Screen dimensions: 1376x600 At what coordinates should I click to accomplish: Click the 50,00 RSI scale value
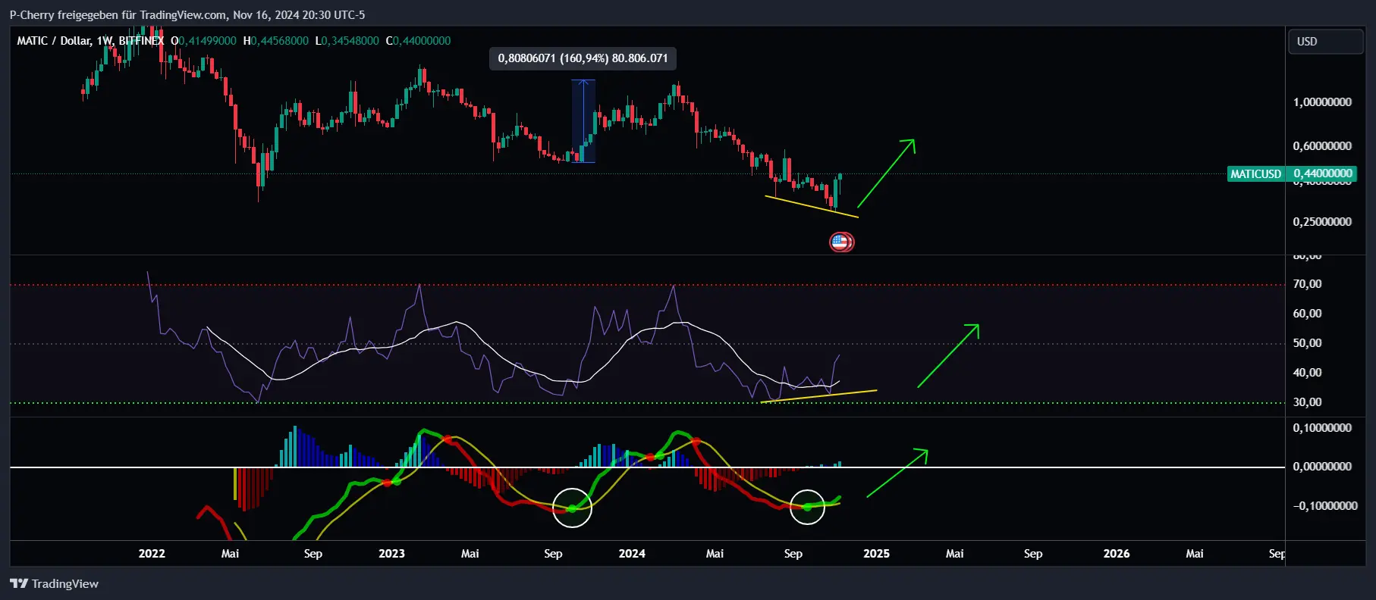pyautogui.click(x=1307, y=343)
